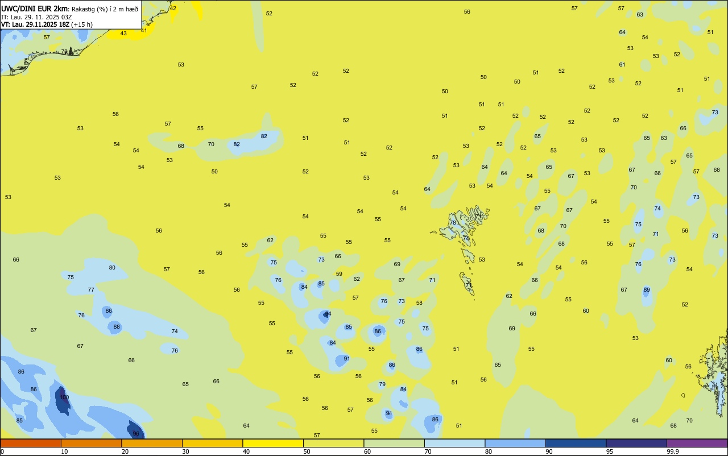Click the '0' label on the color scale
Image resolution: width=728 pixels, height=456 pixels.
2,451
